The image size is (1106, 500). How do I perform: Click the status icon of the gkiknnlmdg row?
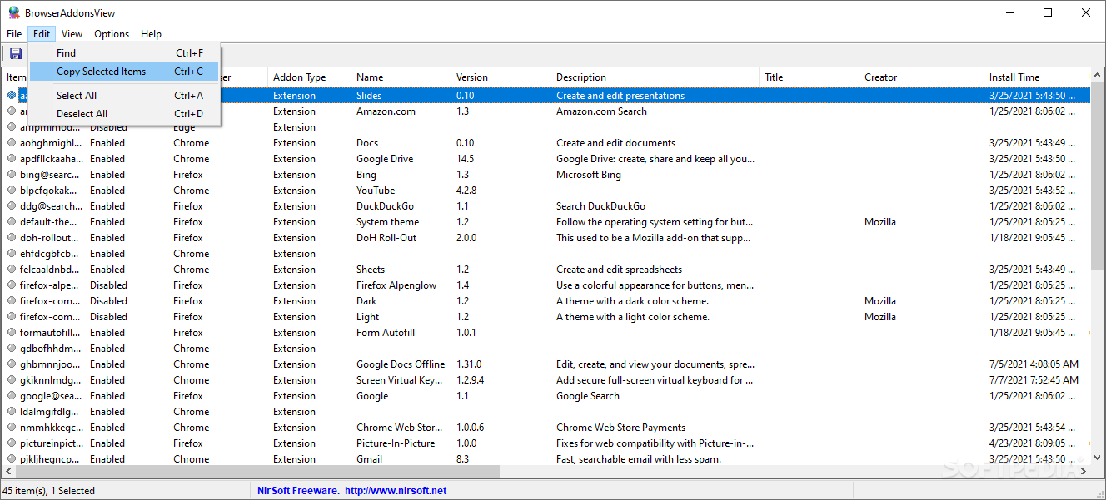coord(12,380)
